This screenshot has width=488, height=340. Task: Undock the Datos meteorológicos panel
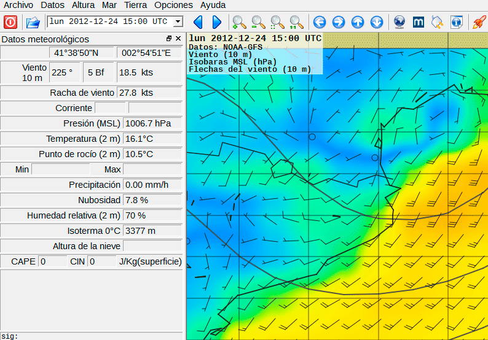click(x=169, y=38)
